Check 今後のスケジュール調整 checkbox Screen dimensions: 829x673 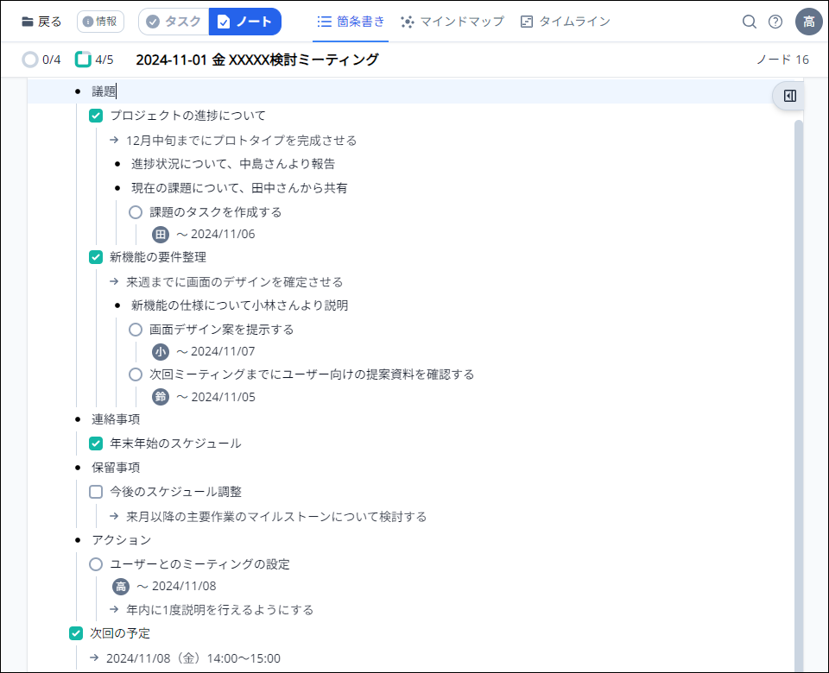(96, 492)
